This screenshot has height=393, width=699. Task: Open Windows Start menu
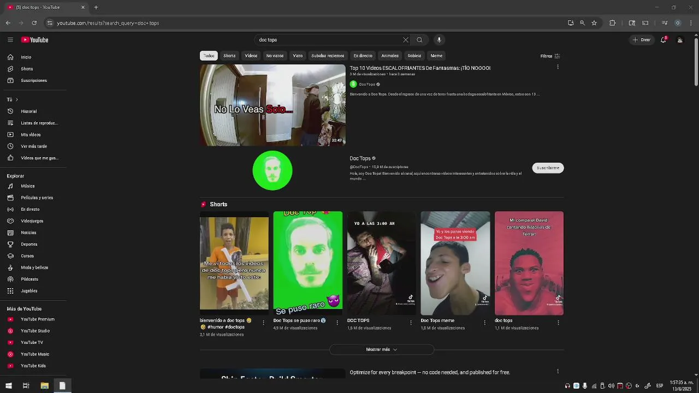9,386
